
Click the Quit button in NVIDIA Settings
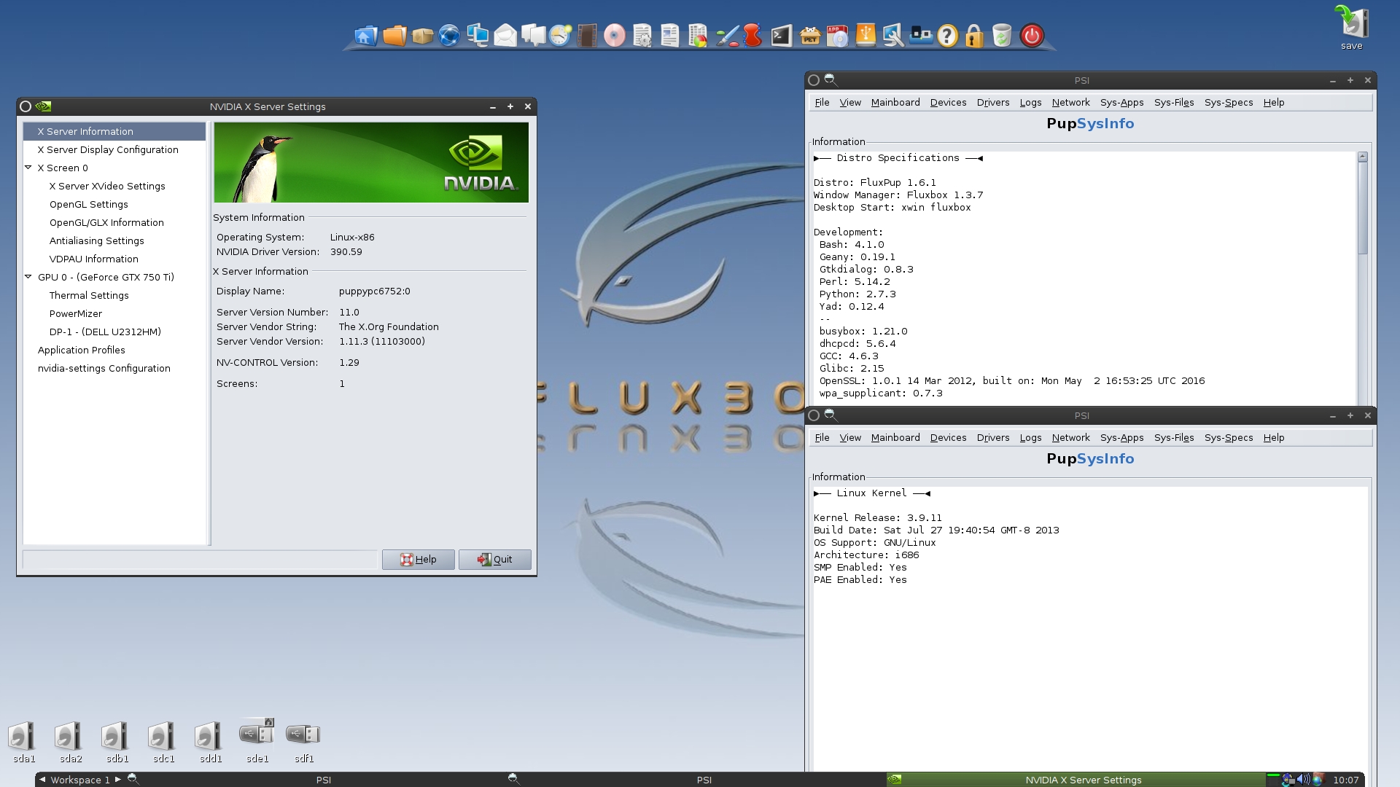pyautogui.click(x=495, y=559)
